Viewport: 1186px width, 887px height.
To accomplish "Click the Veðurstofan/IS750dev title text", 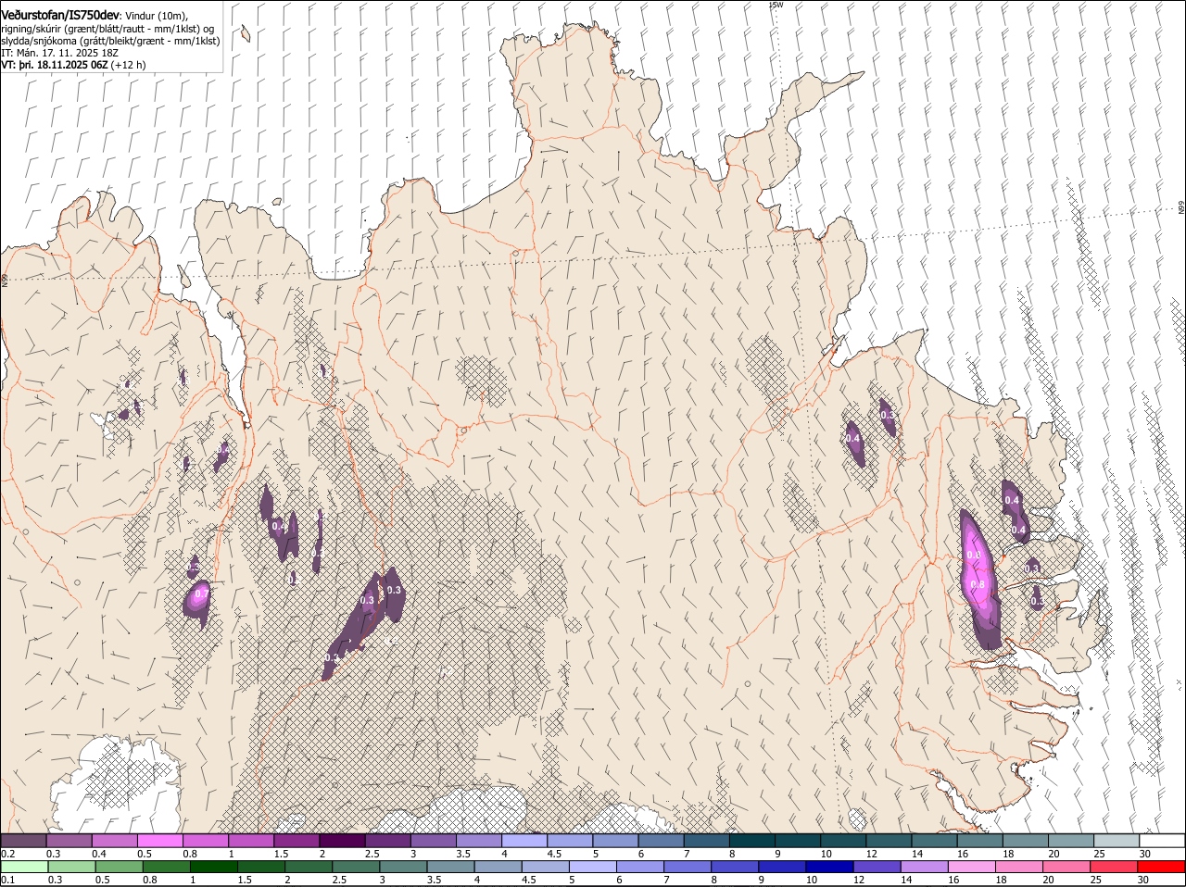I will (x=60, y=16).
